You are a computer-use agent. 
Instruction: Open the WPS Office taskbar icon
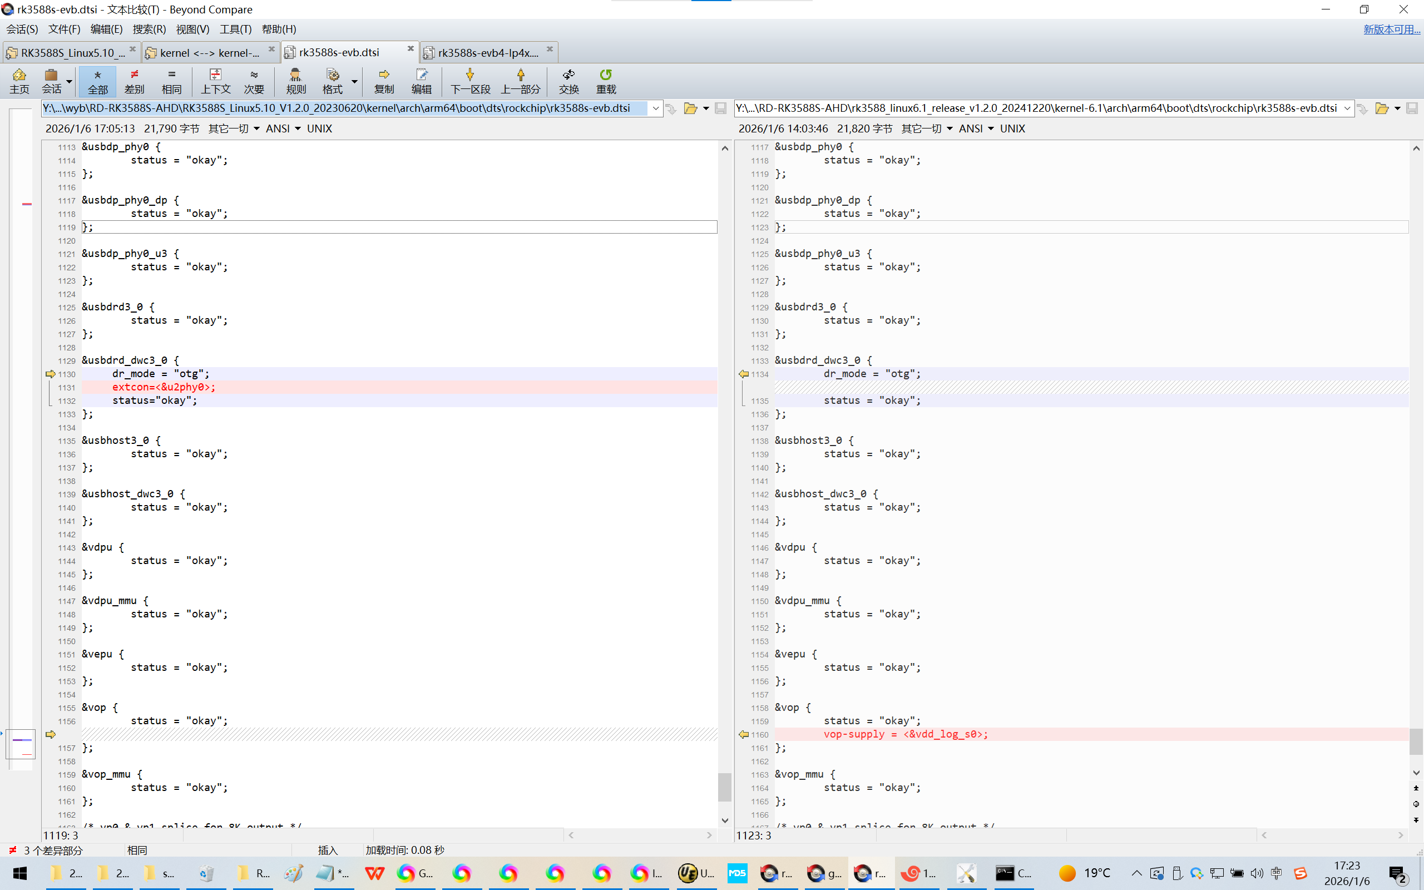(x=374, y=873)
